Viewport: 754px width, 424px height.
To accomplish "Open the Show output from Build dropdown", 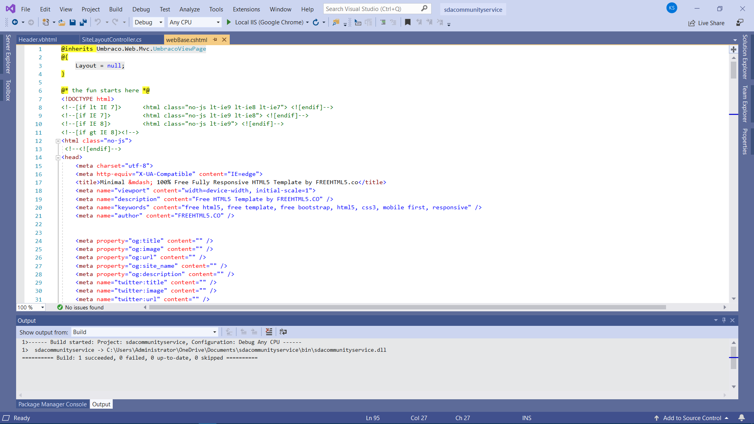I will [x=145, y=332].
